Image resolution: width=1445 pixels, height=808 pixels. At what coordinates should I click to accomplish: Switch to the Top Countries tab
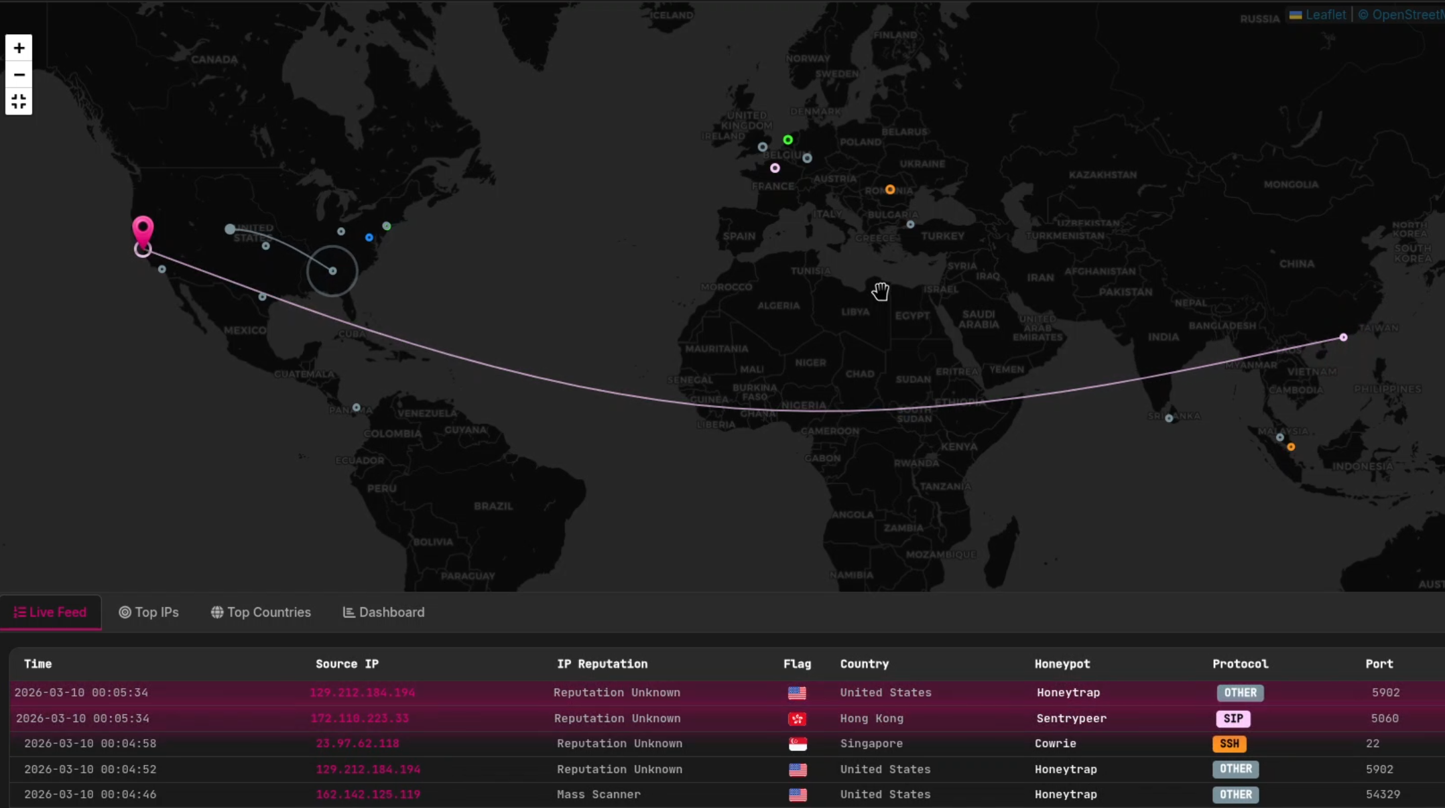[261, 612]
